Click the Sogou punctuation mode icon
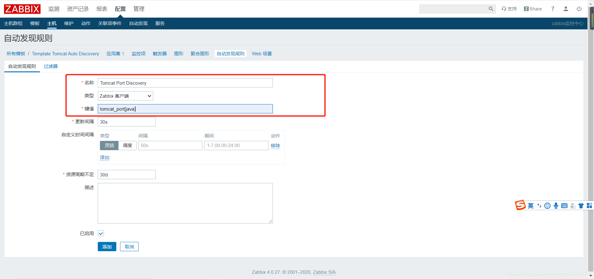This screenshot has height=279, width=594. coord(539,206)
